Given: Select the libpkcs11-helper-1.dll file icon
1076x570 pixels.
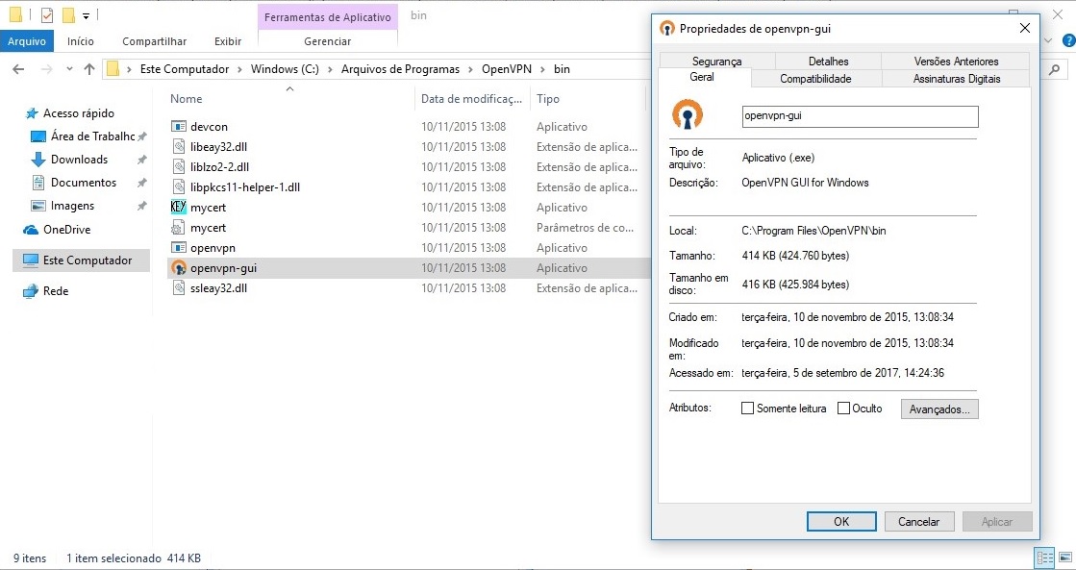Looking at the screenshot, I should pyautogui.click(x=179, y=186).
